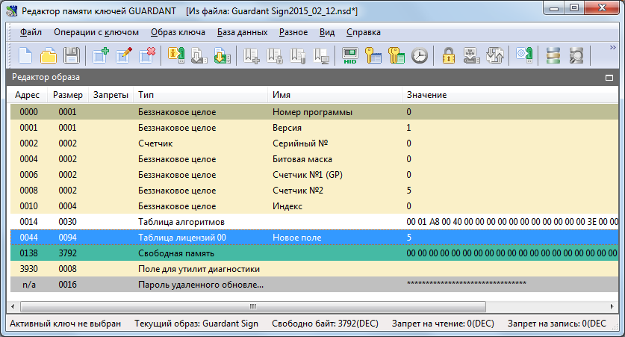Open the Операции с ключом menu

pos(96,32)
